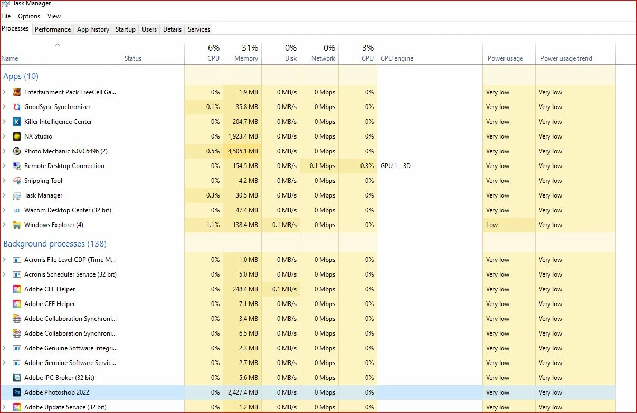637x413 pixels.
Task: Expand the Entertainment Pack FreeCell row
Action: (x=4, y=92)
